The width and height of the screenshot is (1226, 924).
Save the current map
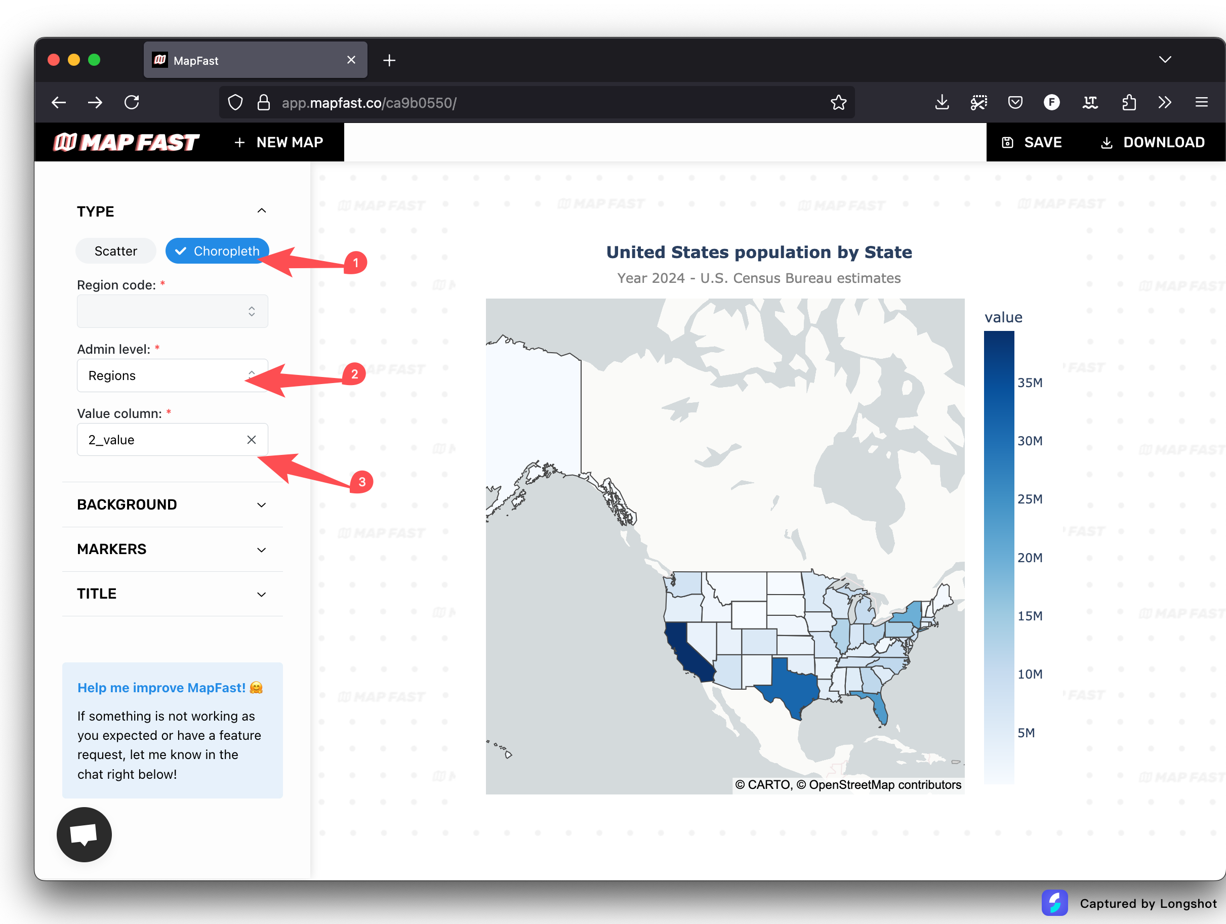pos(1032,142)
